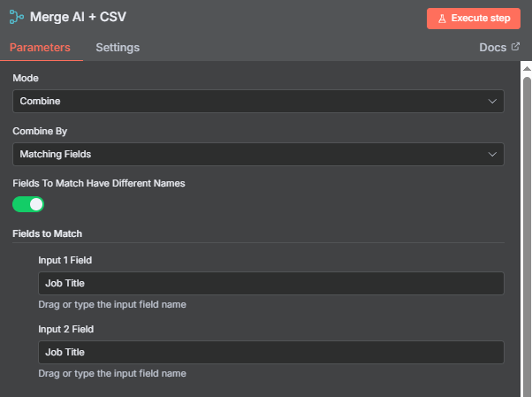The image size is (532, 397).
Task: Focus the Input 2 Field text box
Action: click(271, 352)
